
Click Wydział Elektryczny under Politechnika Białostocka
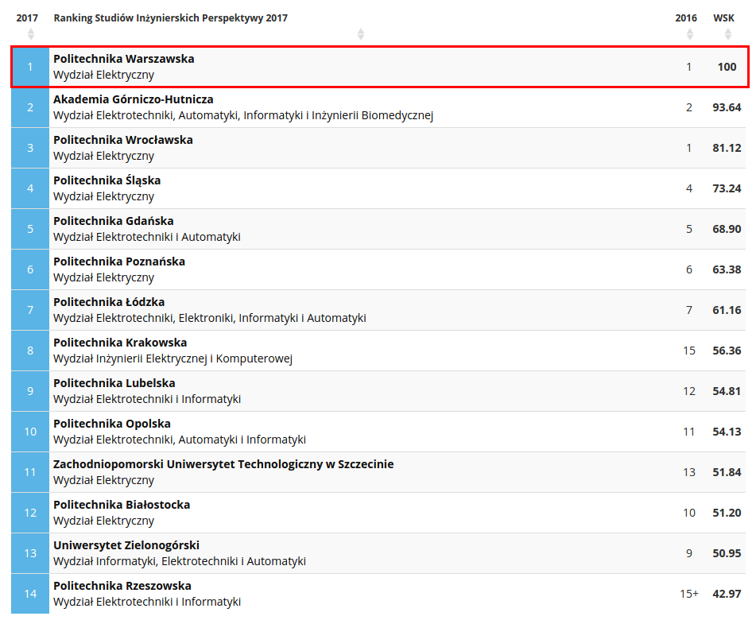coord(103,520)
